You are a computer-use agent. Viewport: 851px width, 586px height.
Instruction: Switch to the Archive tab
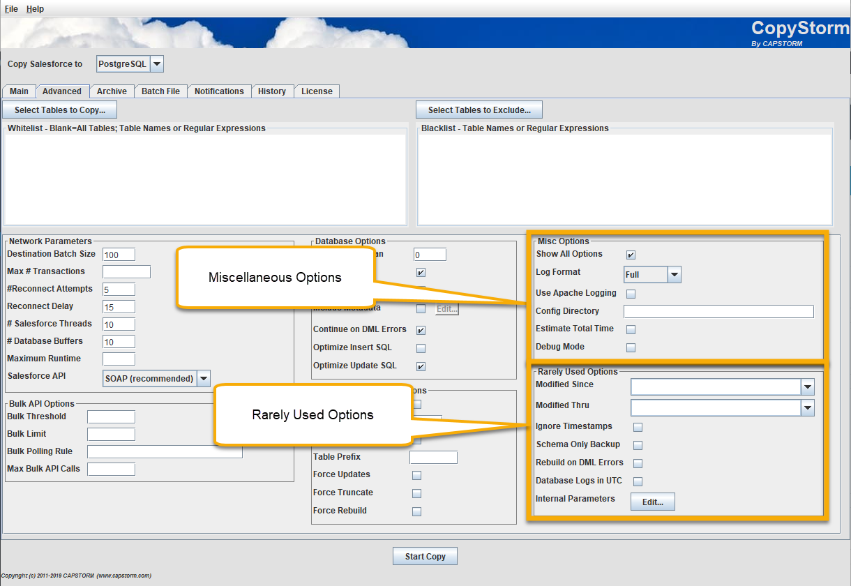tap(112, 91)
